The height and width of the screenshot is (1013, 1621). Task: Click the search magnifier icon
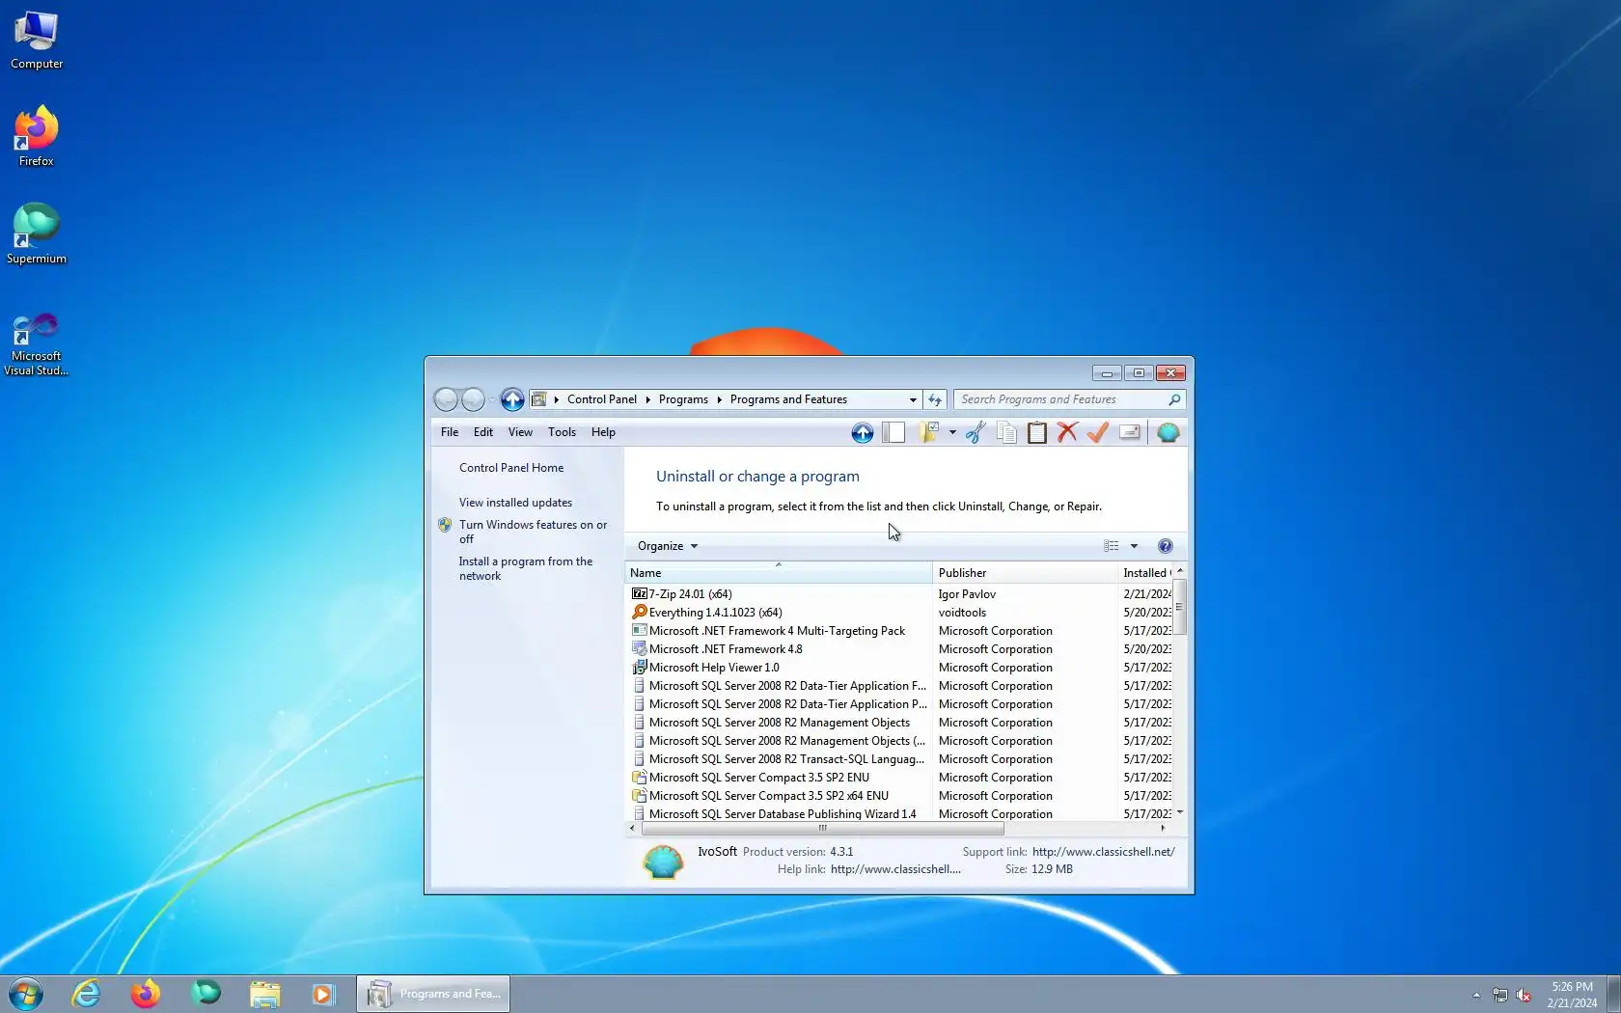[1174, 399]
